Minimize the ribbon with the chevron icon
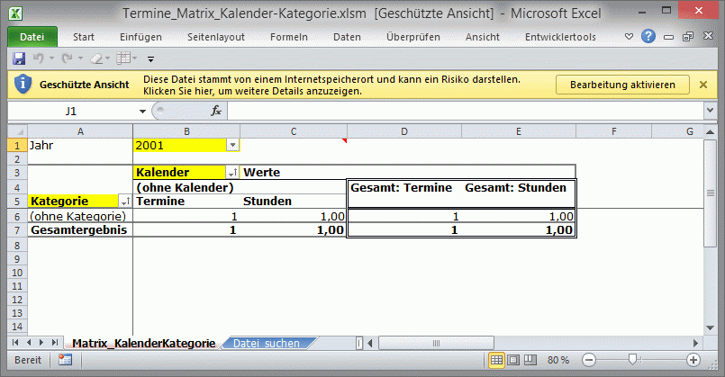The height and width of the screenshot is (377, 725). tap(630, 37)
